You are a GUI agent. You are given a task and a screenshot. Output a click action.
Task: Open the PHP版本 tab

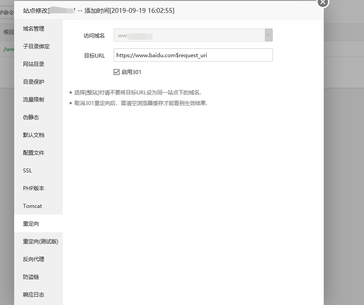(38, 188)
